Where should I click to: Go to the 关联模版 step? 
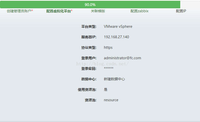[98, 11]
